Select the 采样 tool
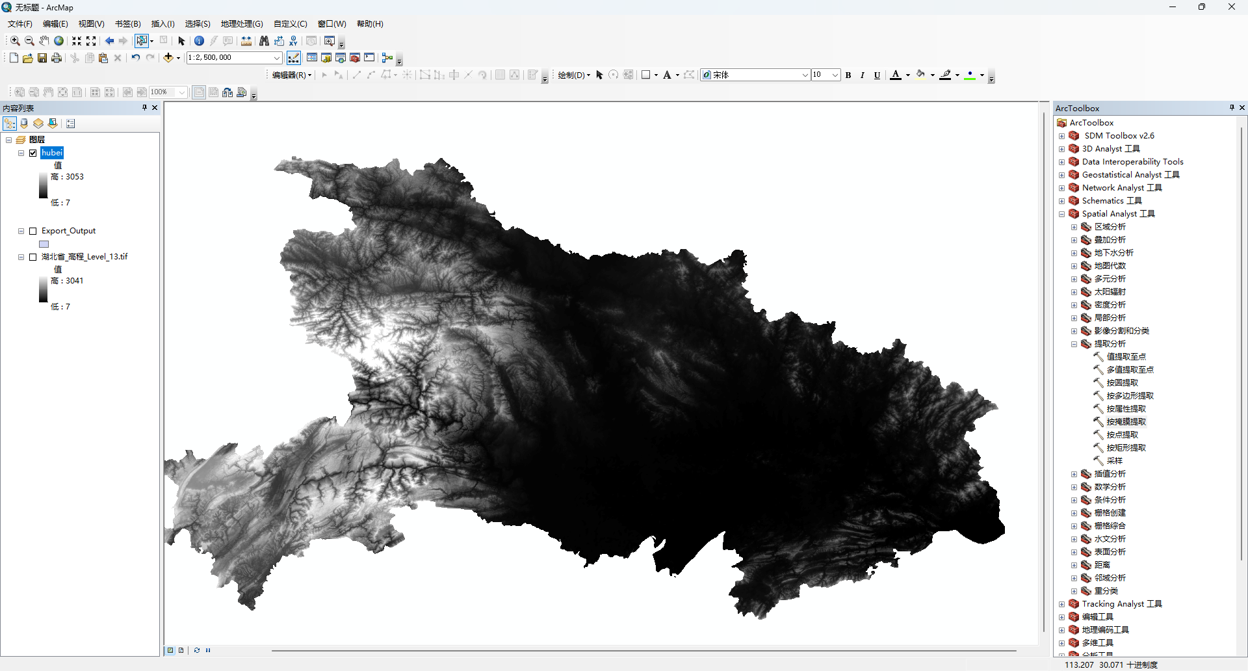1248x671 pixels. click(x=1115, y=461)
